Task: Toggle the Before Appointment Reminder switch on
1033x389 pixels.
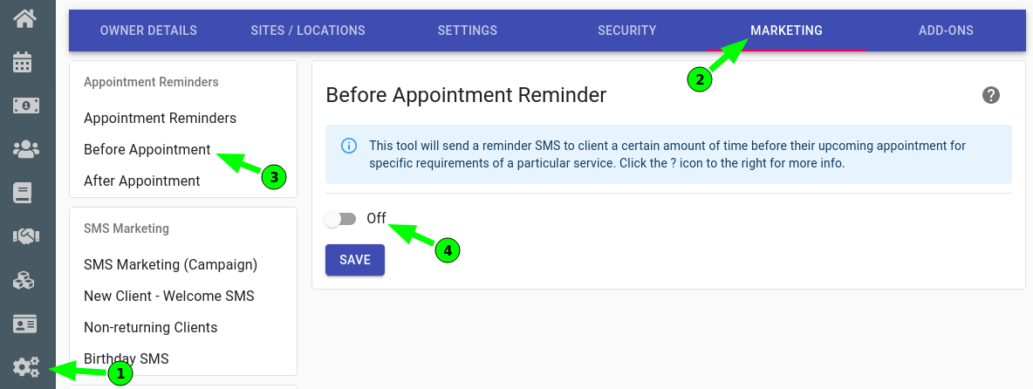Action: tap(340, 219)
